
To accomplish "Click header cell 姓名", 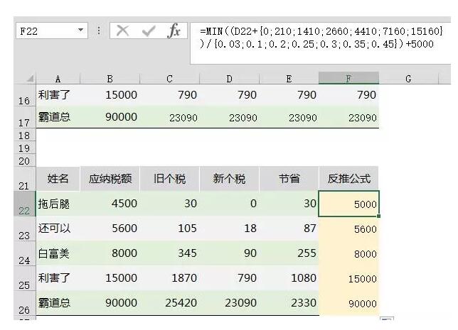I will click(58, 179).
